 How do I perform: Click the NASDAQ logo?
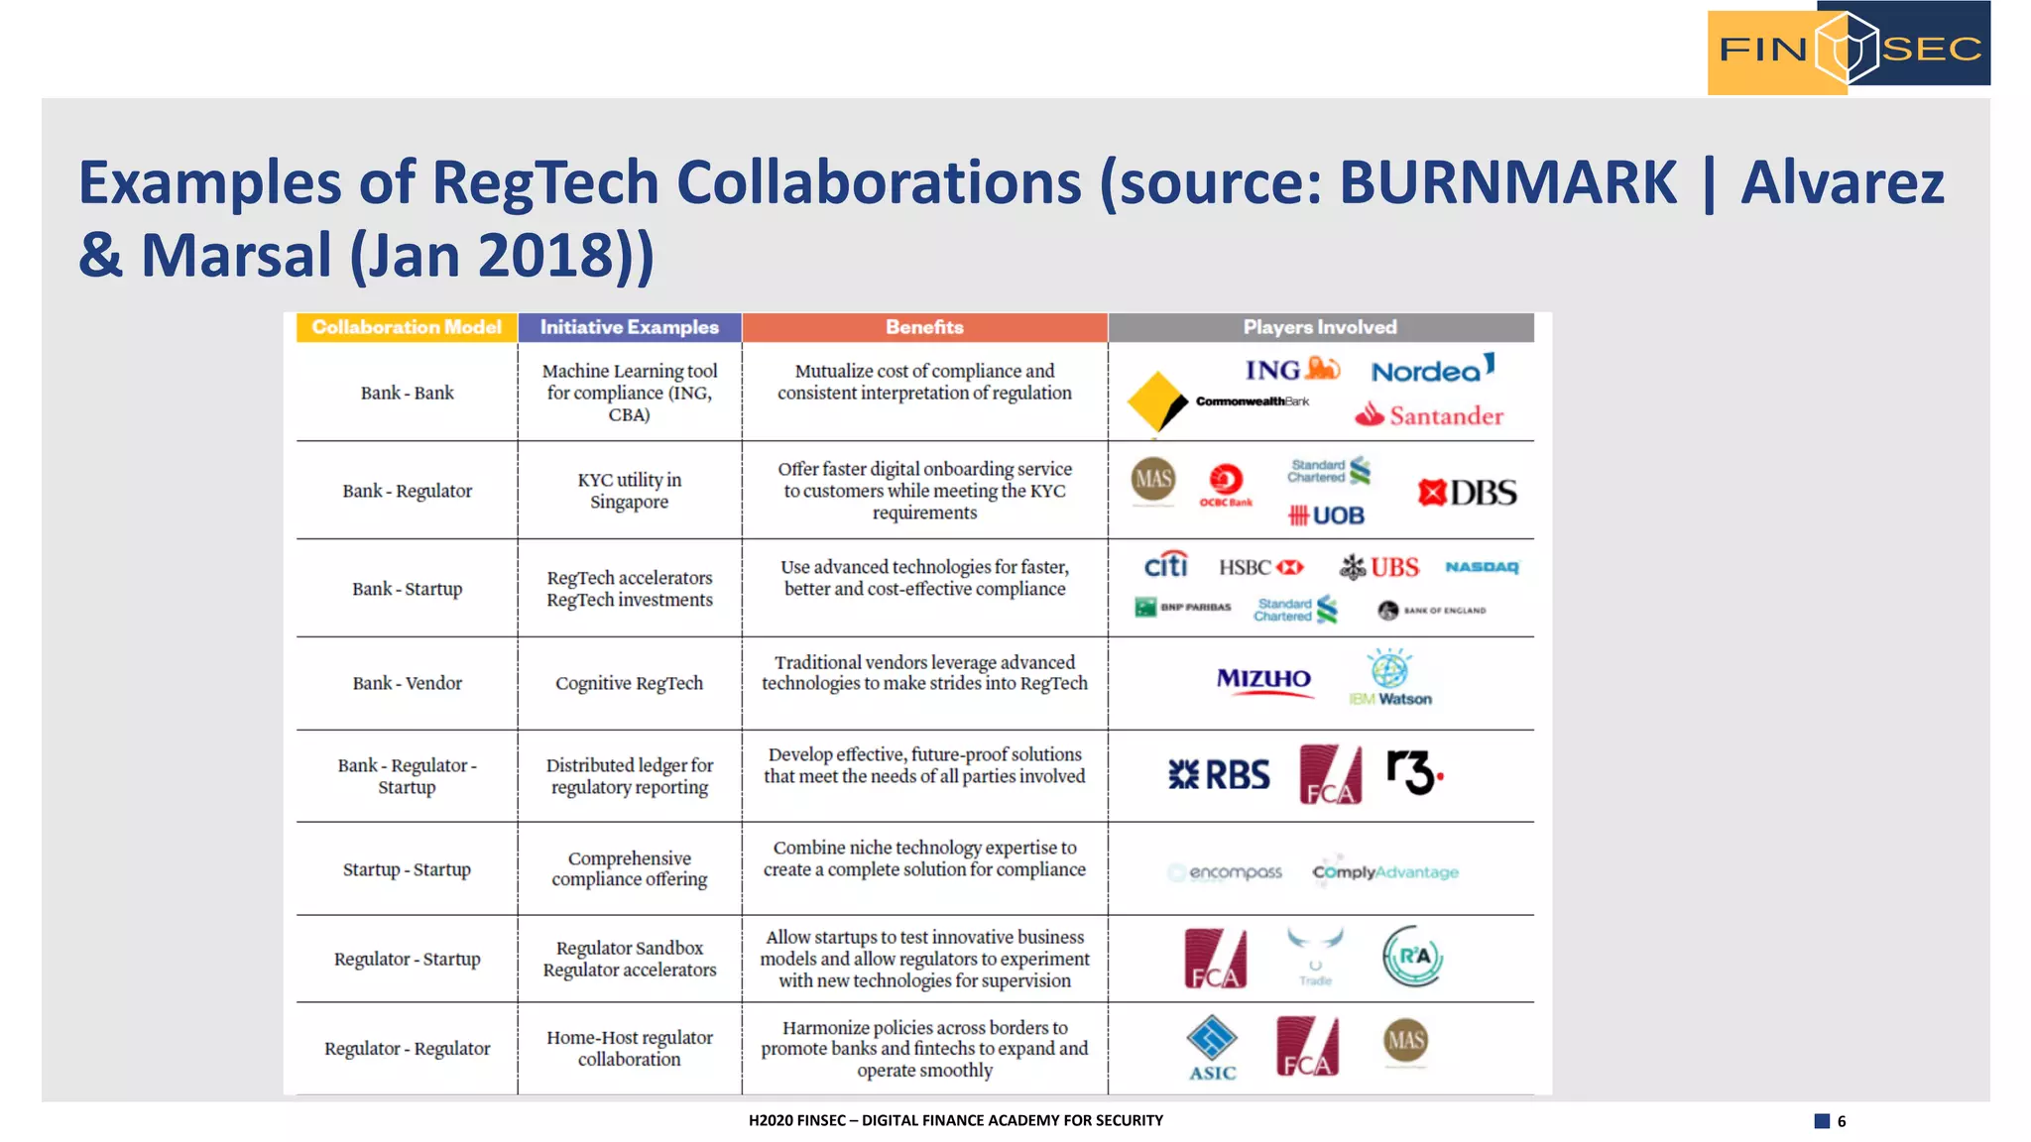pyautogui.click(x=1482, y=567)
